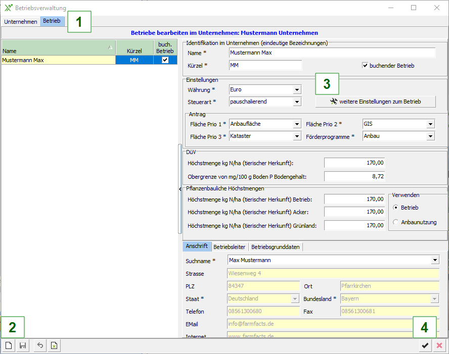Click the undo arrow icon
This screenshot has width=449, height=354.
pyautogui.click(x=40, y=346)
